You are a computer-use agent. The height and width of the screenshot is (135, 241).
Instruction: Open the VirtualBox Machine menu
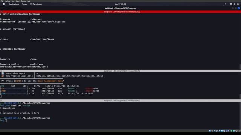coord(7,1)
